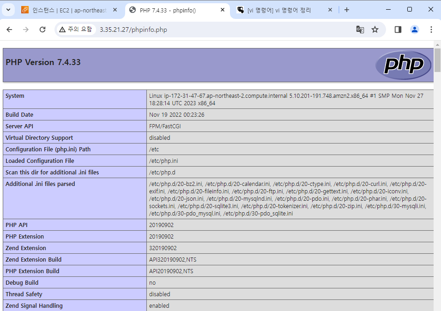
Task: Switch to the vi 명령어 정리 tab
Action: click(284, 10)
